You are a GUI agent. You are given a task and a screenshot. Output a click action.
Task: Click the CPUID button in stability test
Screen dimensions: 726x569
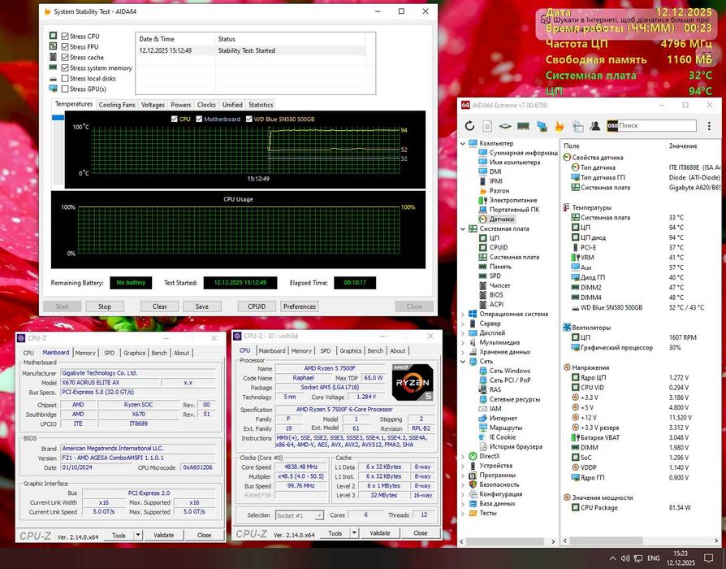[x=257, y=306]
